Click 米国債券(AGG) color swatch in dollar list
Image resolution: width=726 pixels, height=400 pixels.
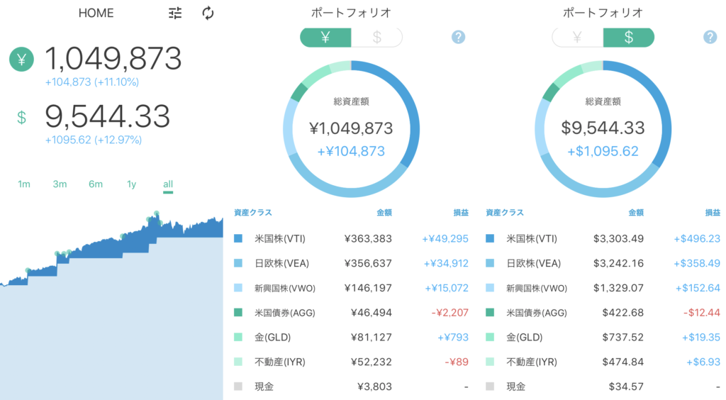point(490,313)
